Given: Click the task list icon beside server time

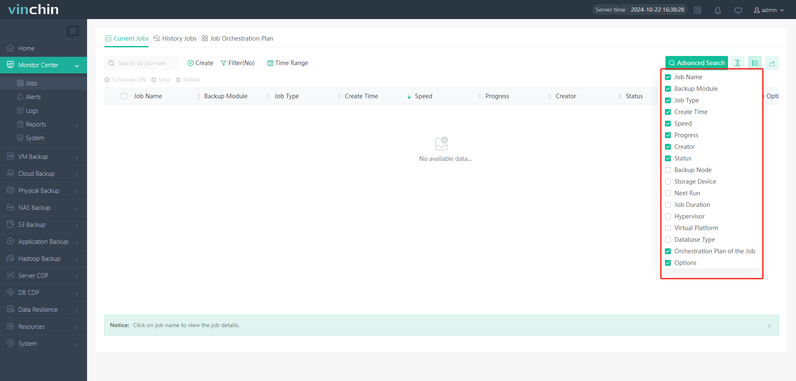Looking at the screenshot, I should click(x=698, y=10).
